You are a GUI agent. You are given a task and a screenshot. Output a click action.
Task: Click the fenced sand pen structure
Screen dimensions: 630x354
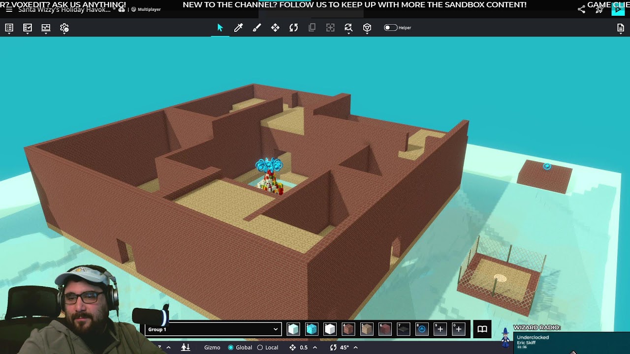coord(502,276)
